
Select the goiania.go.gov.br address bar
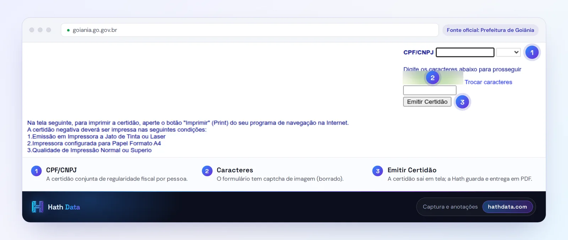tap(250, 30)
